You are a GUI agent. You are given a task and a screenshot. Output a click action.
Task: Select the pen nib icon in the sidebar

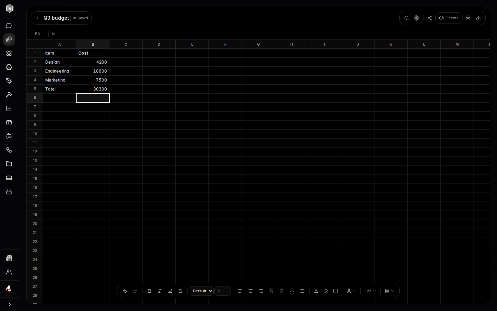pos(9,81)
